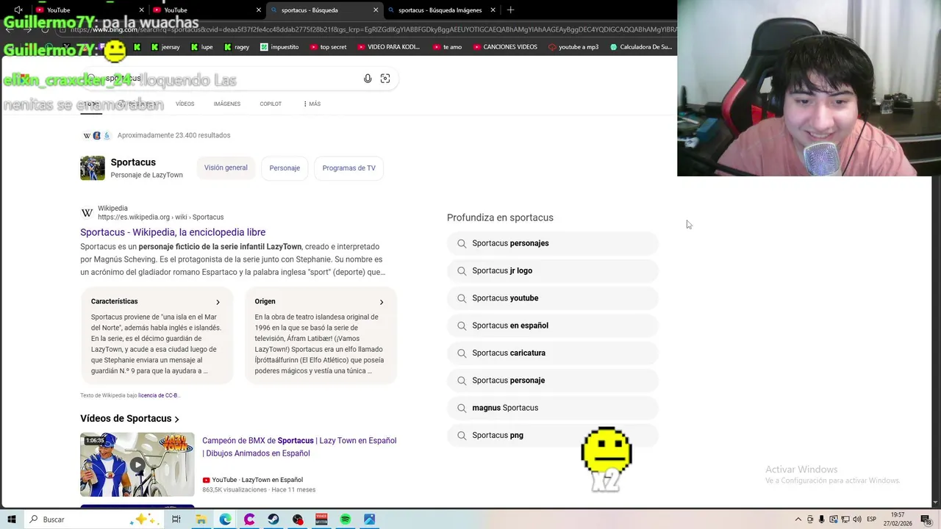The width and height of the screenshot is (941, 529).
Task: Search suggestion 'Sportacus en español'
Action: (552, 325)
